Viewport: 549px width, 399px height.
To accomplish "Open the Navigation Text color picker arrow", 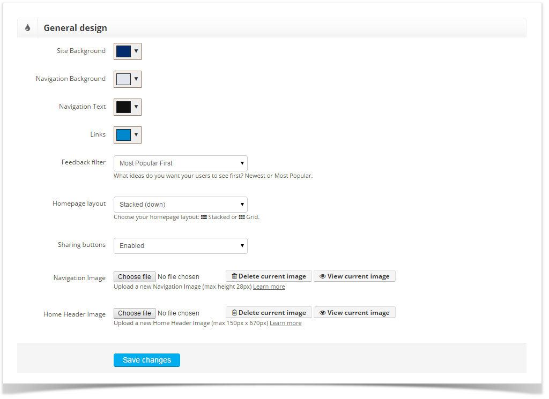I will tap(136, 107).
